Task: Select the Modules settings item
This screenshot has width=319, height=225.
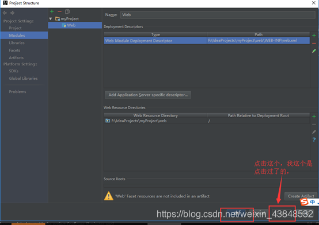Action: coord(24,36)
